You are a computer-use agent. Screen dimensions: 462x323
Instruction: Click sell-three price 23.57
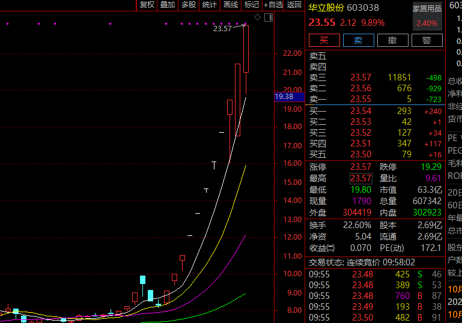[x=360, y=77]
